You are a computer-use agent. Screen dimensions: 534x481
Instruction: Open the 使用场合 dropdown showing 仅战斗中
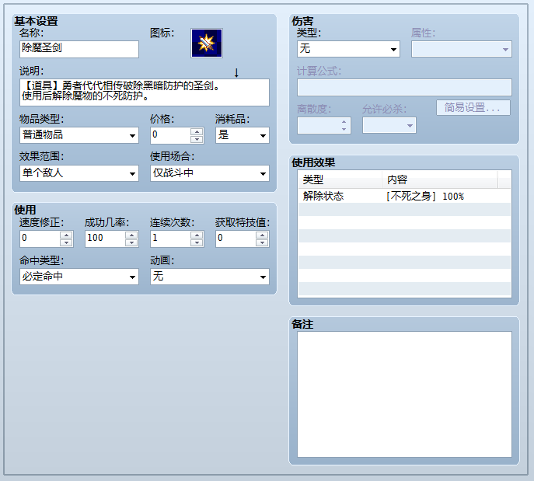210,173
